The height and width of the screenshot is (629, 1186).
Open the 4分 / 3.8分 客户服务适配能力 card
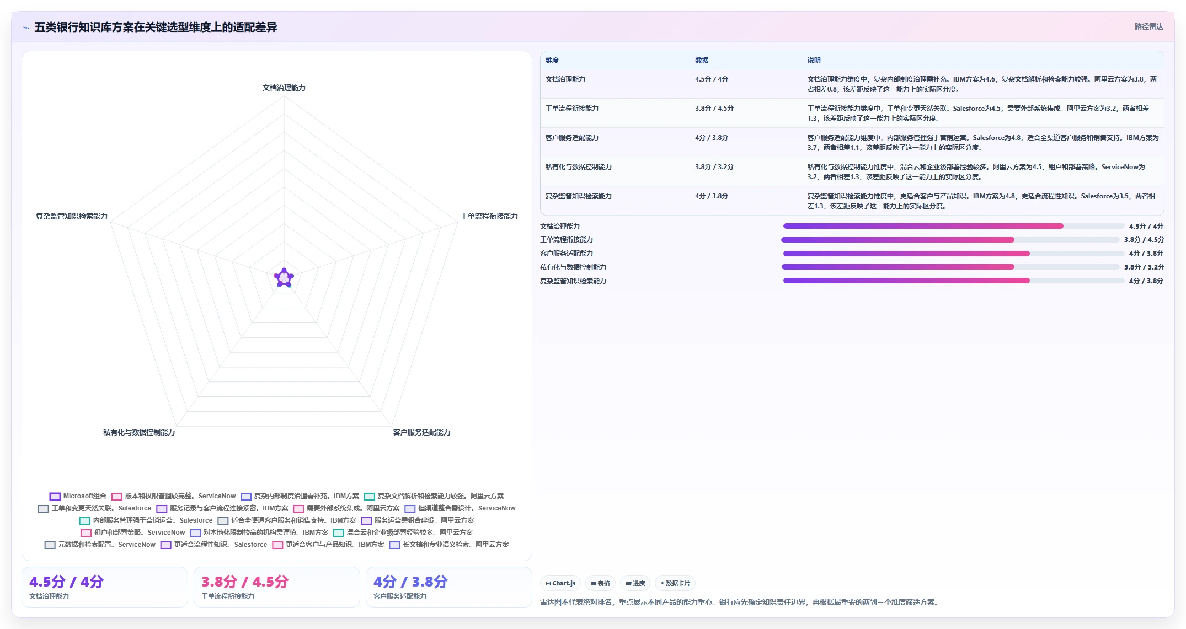point(448,587)
